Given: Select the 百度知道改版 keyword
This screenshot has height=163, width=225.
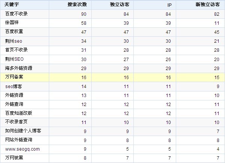Looking at the screenshot, I should (19, 113).
